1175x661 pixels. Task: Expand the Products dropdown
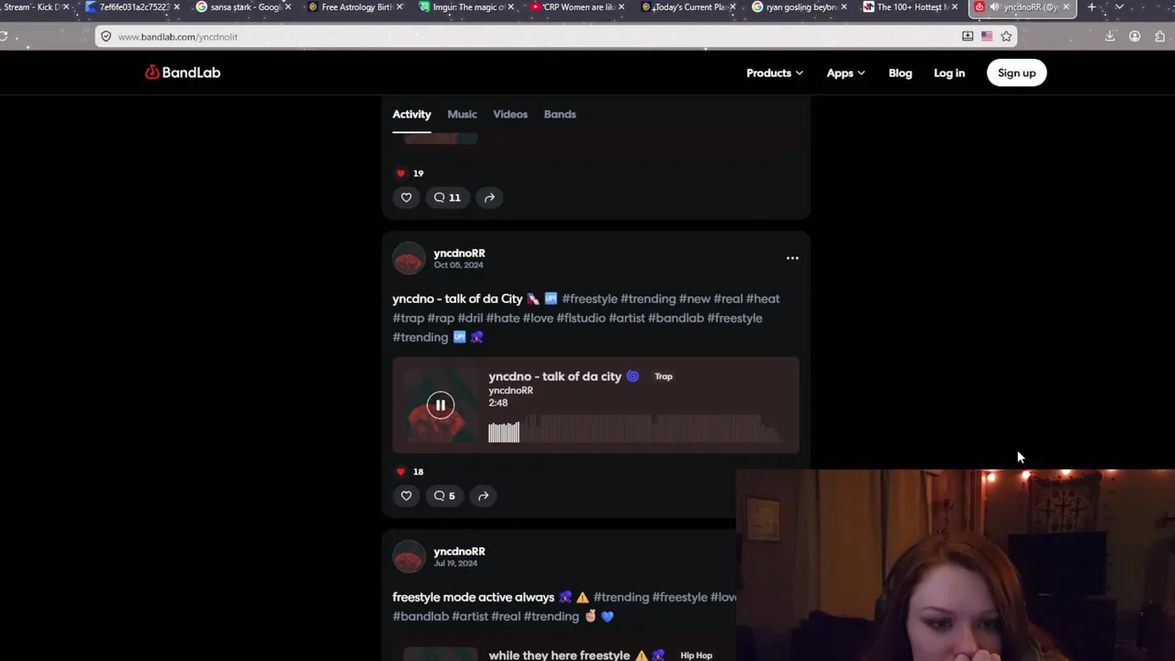click(775, 73)
